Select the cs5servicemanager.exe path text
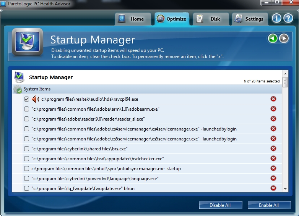 click(x=134, y=139)
